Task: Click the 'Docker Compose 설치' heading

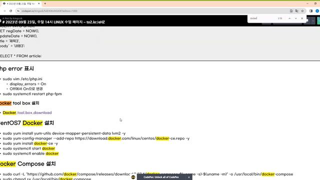Action: 28,163
